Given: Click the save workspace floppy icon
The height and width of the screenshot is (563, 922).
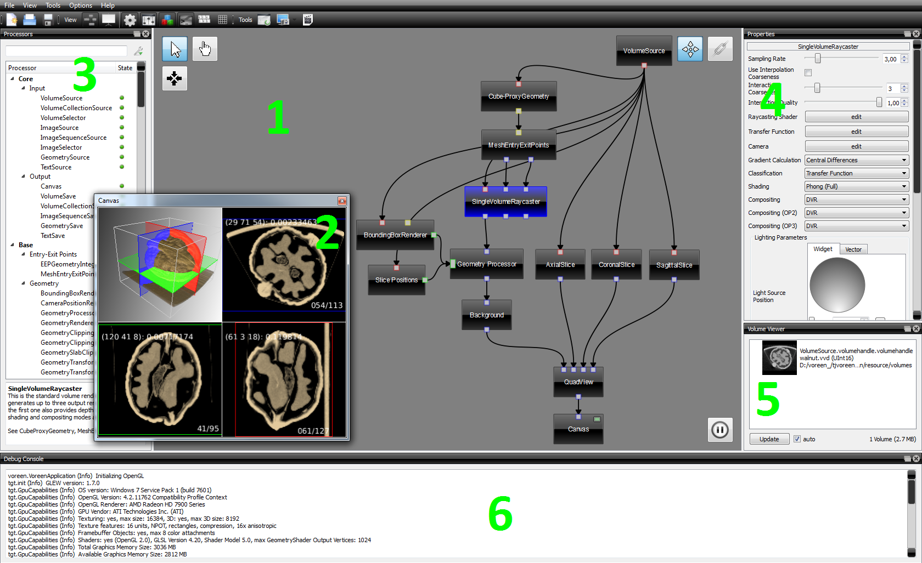Looking at the screenshot, I should 48,20.
